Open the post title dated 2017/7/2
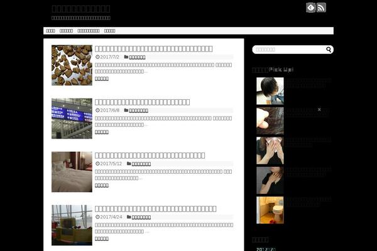The width and height of the screenshot is (377, 251). pyautogui.click(x=154, y=49)
